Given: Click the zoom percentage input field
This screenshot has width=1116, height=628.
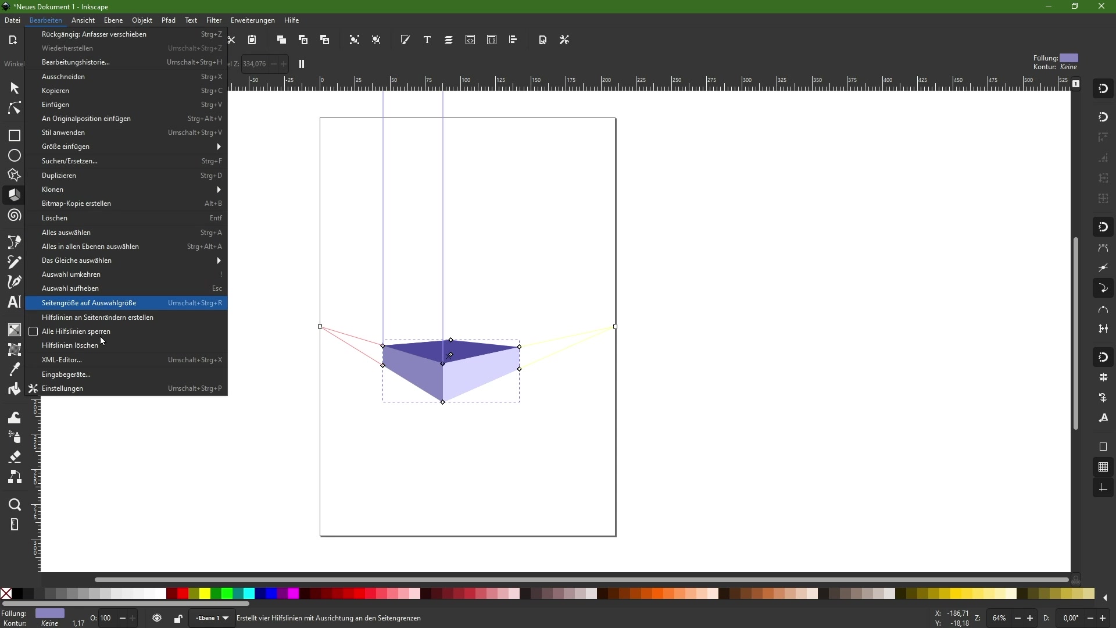Looking at the screenshot, I should pos(999,618).
